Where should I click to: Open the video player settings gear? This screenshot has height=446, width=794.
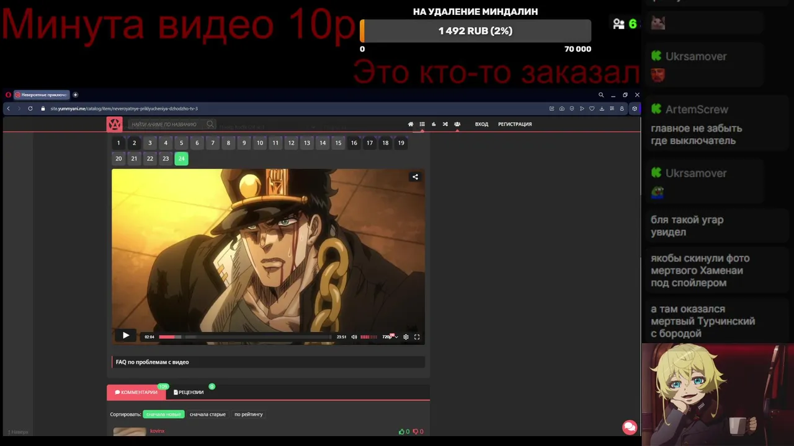[406, 337]
